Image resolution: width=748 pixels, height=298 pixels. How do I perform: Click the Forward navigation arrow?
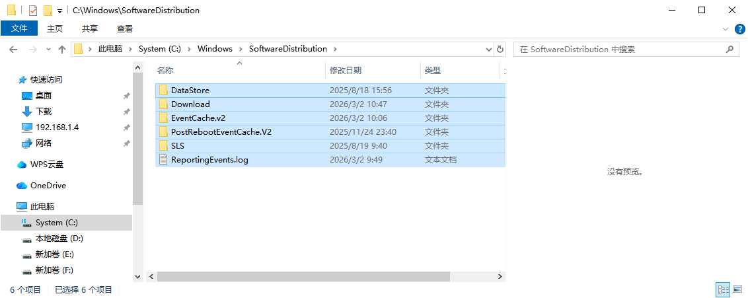(32, 49)
